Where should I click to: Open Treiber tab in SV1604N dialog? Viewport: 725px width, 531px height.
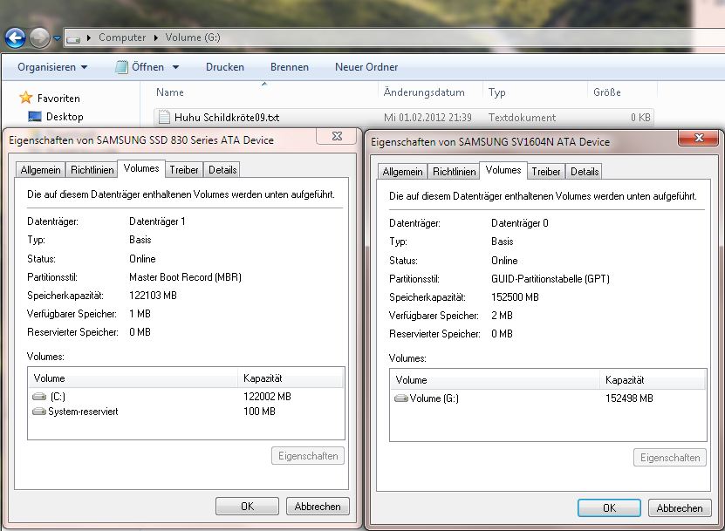pyautogui.click(x=545, y=172)
